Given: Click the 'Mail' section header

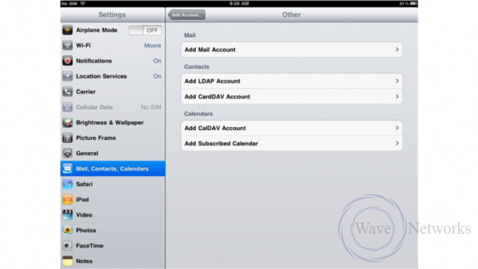Looking at the screenshot, I should (x=190, y=35).
